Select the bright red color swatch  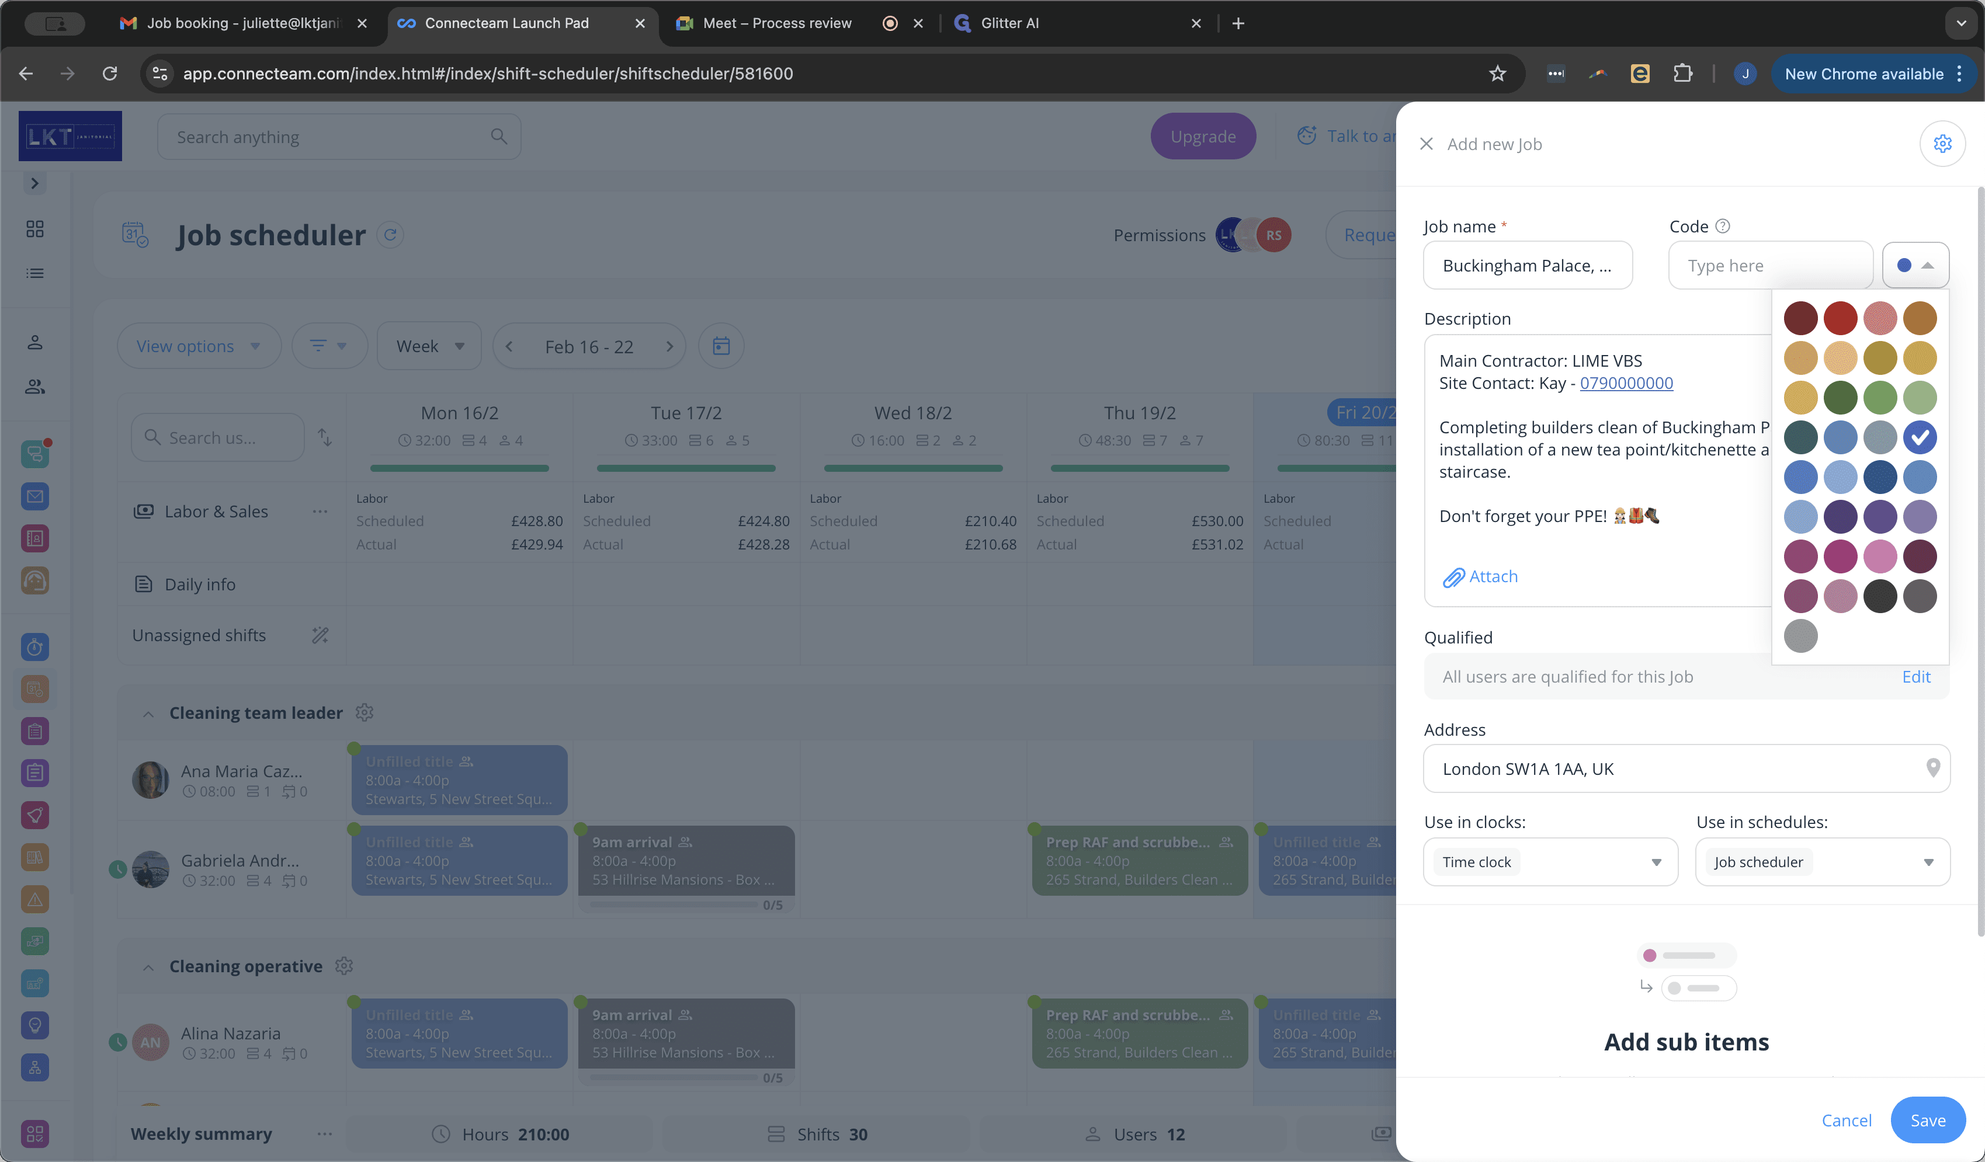coord(1840,318)
